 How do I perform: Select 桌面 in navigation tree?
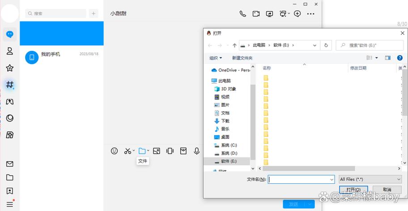(x=222, y=137)
